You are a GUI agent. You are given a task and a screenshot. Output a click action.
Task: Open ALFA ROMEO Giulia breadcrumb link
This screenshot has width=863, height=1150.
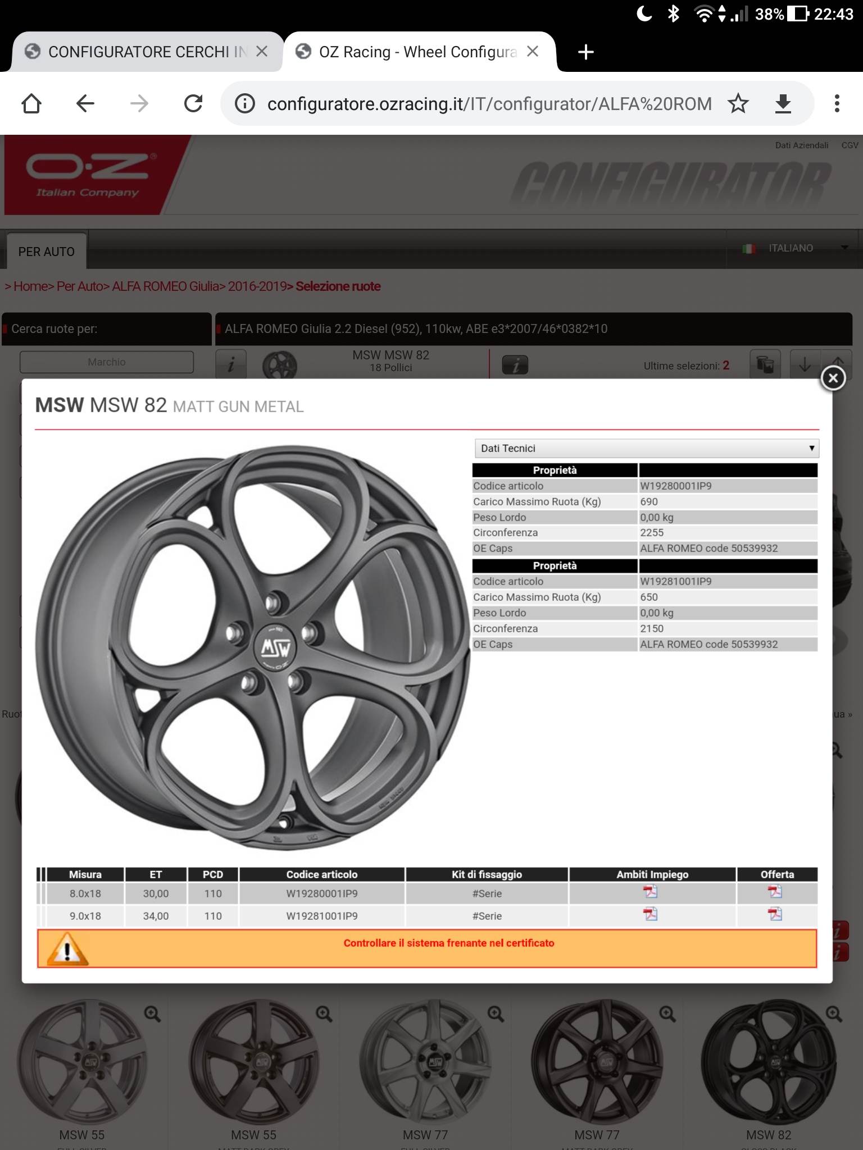165,286
